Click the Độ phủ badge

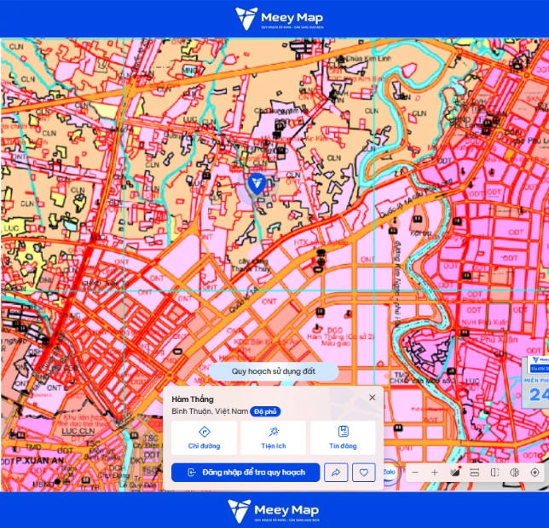[x=265, y=411]
